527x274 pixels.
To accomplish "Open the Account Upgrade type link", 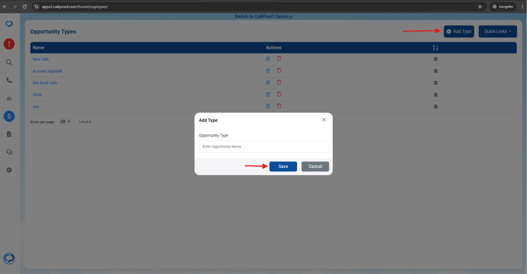I will click(x=47, y=71).
